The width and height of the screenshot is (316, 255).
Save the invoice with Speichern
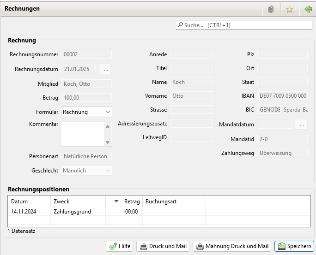[x=294, y=246]
